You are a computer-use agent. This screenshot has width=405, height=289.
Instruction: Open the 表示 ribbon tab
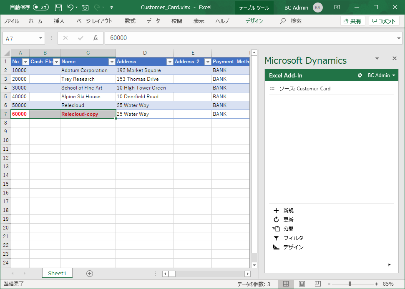pos(199,21)
